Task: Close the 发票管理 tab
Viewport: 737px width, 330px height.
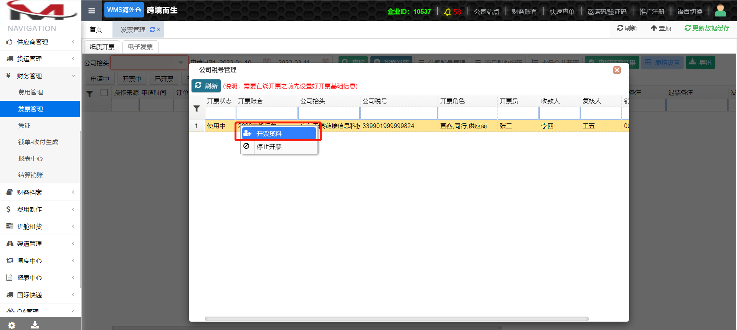Action: [159, 30]
